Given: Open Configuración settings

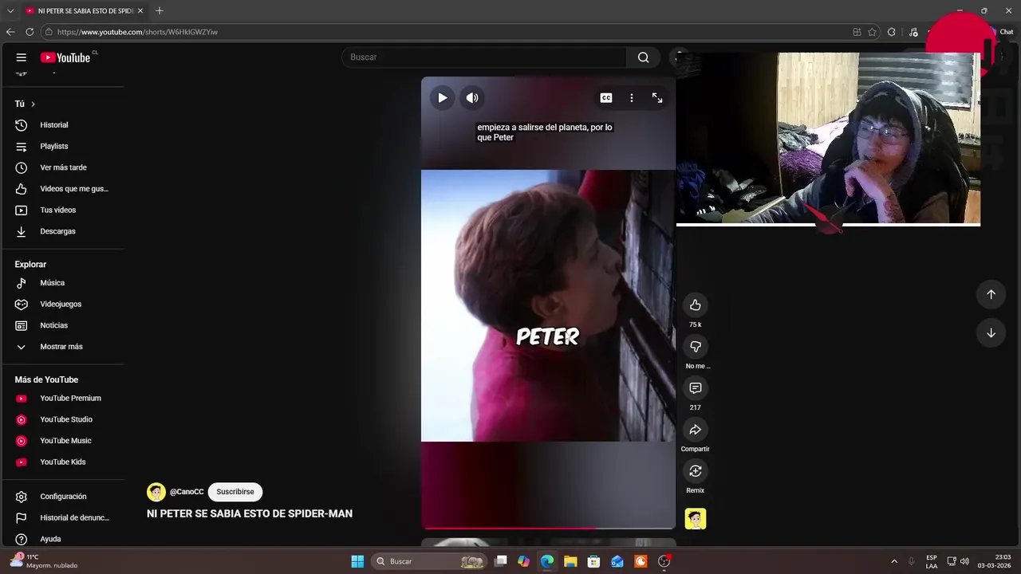Looking at the screenshot, I should [64, 497].
